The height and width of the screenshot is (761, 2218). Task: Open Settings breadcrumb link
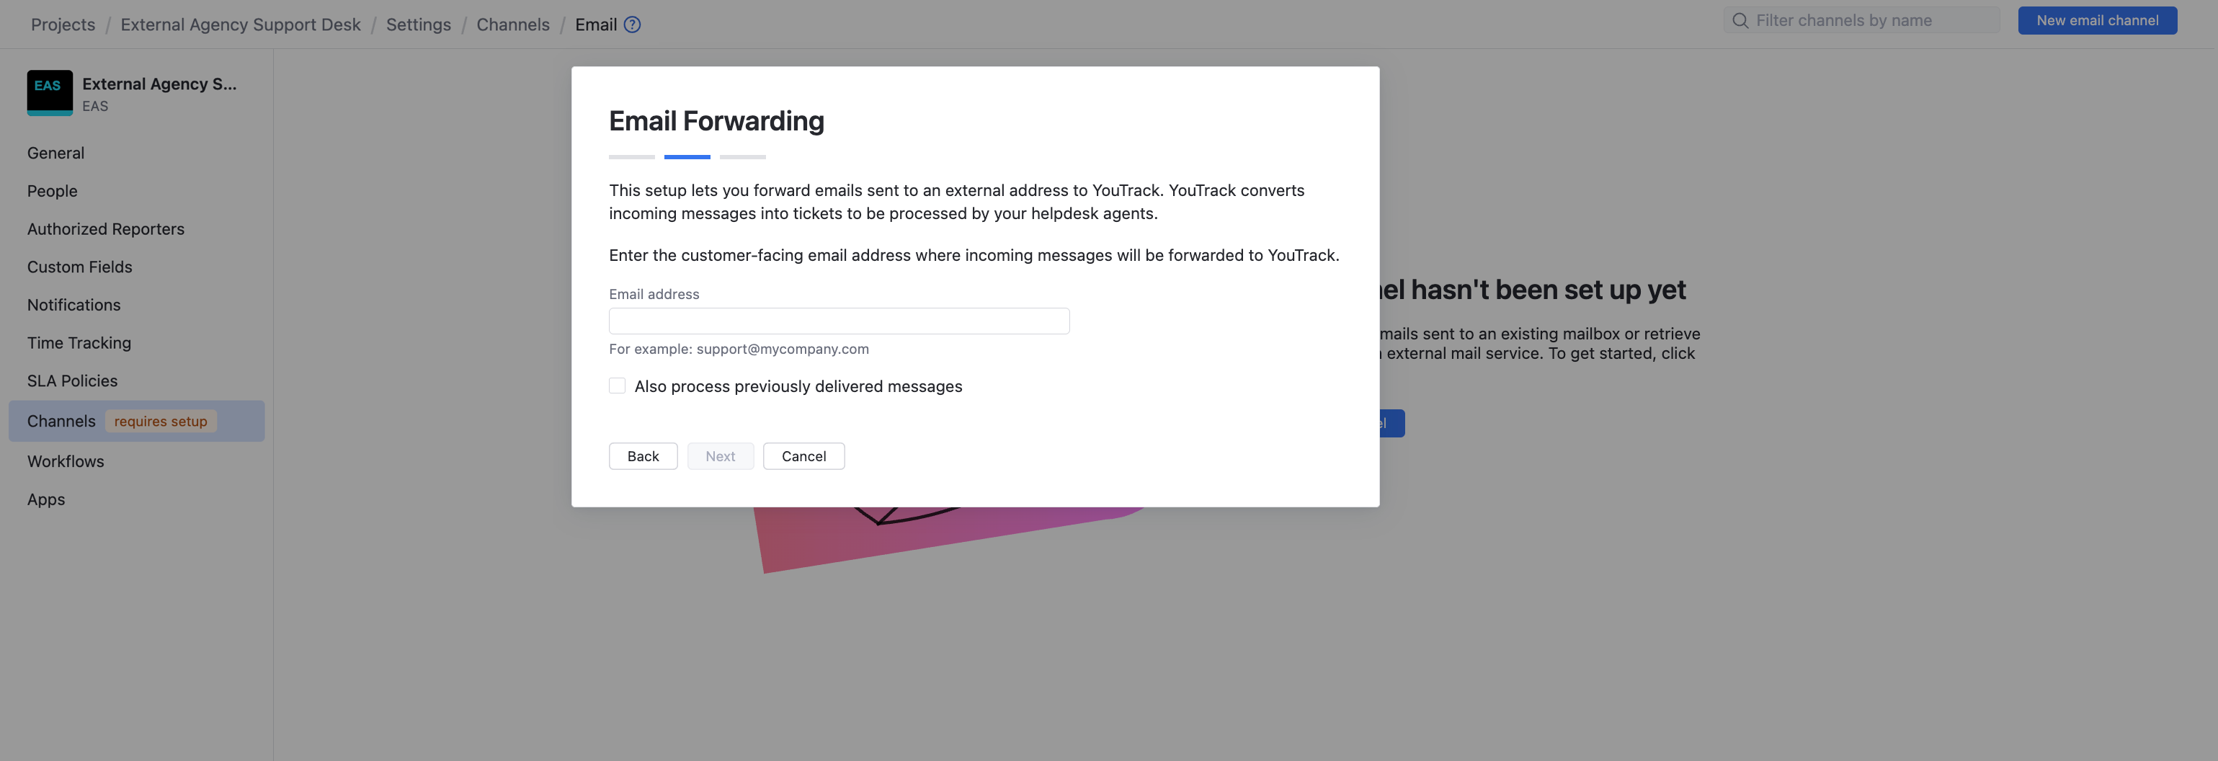419,24
